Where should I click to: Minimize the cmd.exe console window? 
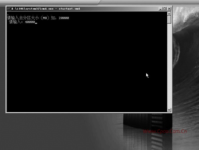(160, 9)
